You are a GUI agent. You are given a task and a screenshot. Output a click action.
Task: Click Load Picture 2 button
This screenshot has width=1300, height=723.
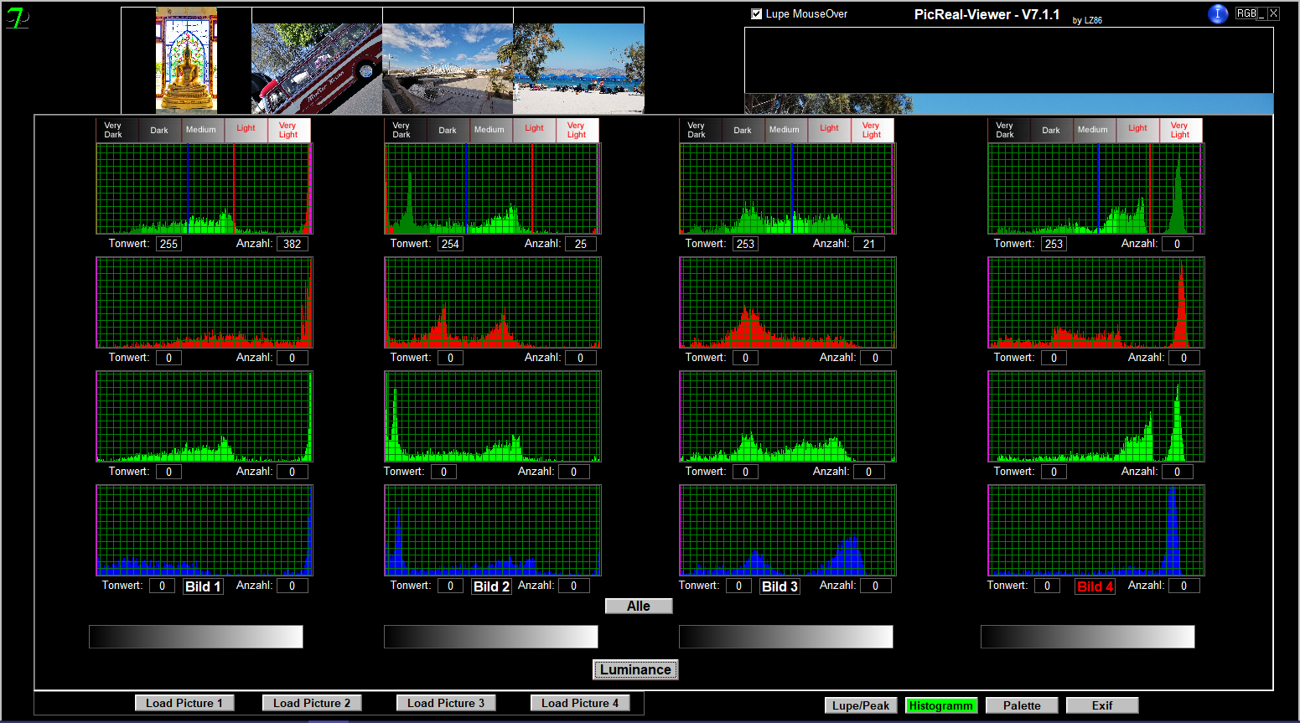pyautogui.click(x=312, y=703)
